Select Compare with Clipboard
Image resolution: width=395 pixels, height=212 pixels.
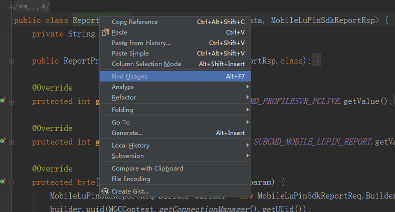point(147,168)
